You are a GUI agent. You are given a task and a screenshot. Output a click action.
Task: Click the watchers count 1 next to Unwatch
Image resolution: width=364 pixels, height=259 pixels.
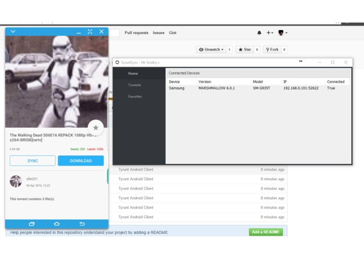coord(229,49)
